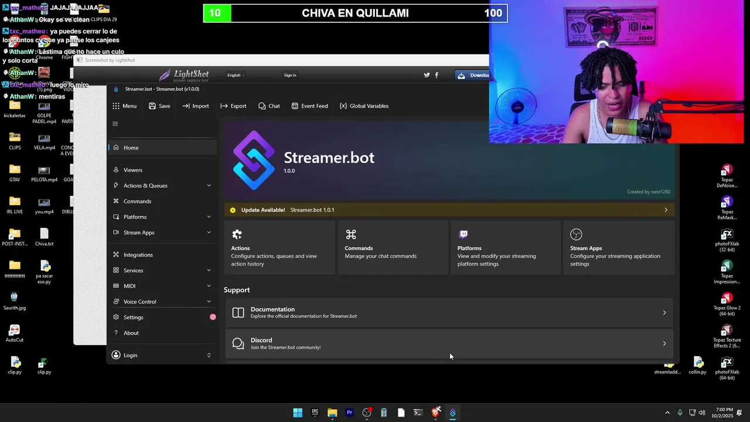Select Viewers in the sidebar
Viewport: 750px width, 422px height.
162,170
